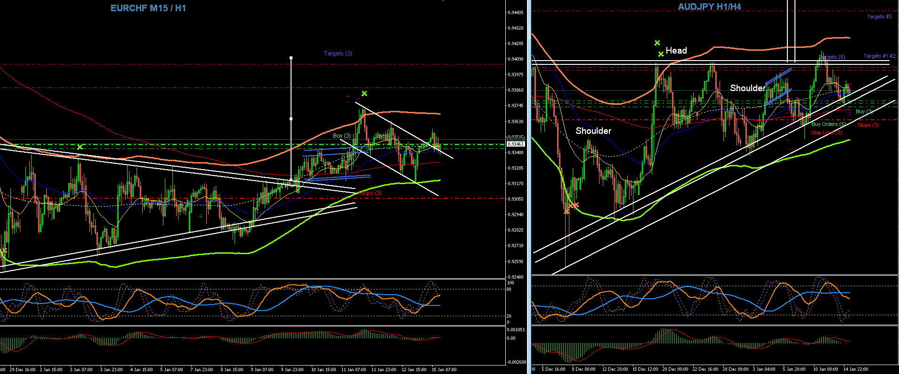This screenshot has width=899, height=374.
Task: Click the AUDJPY H1/H4 chart title
Action: coord(709,7)
